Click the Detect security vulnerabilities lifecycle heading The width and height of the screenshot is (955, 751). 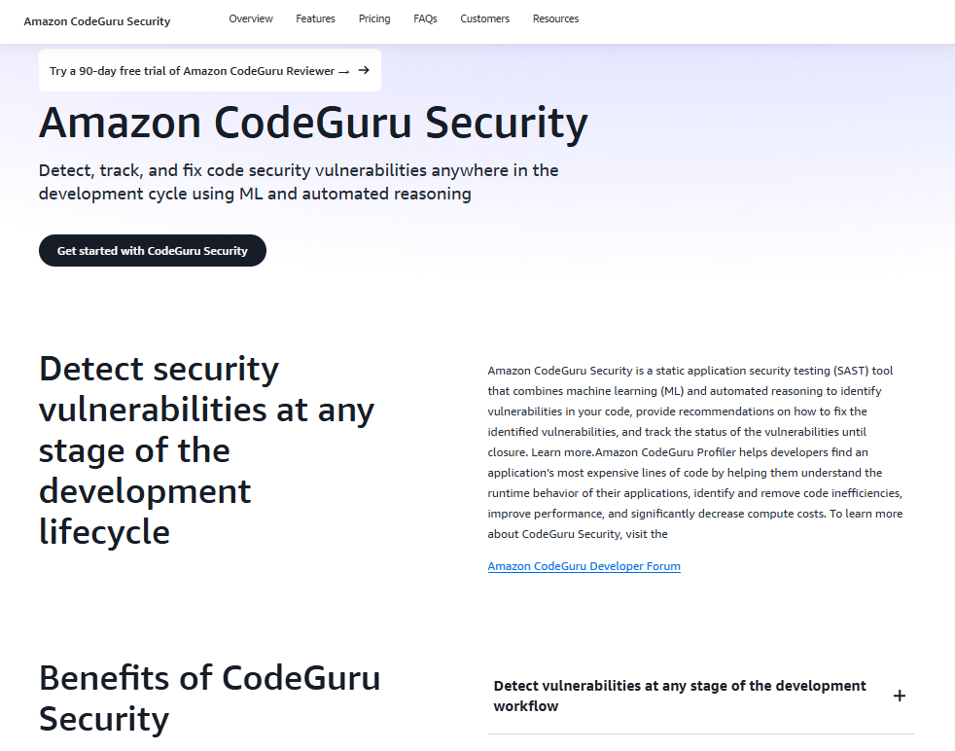coord(206,450)
